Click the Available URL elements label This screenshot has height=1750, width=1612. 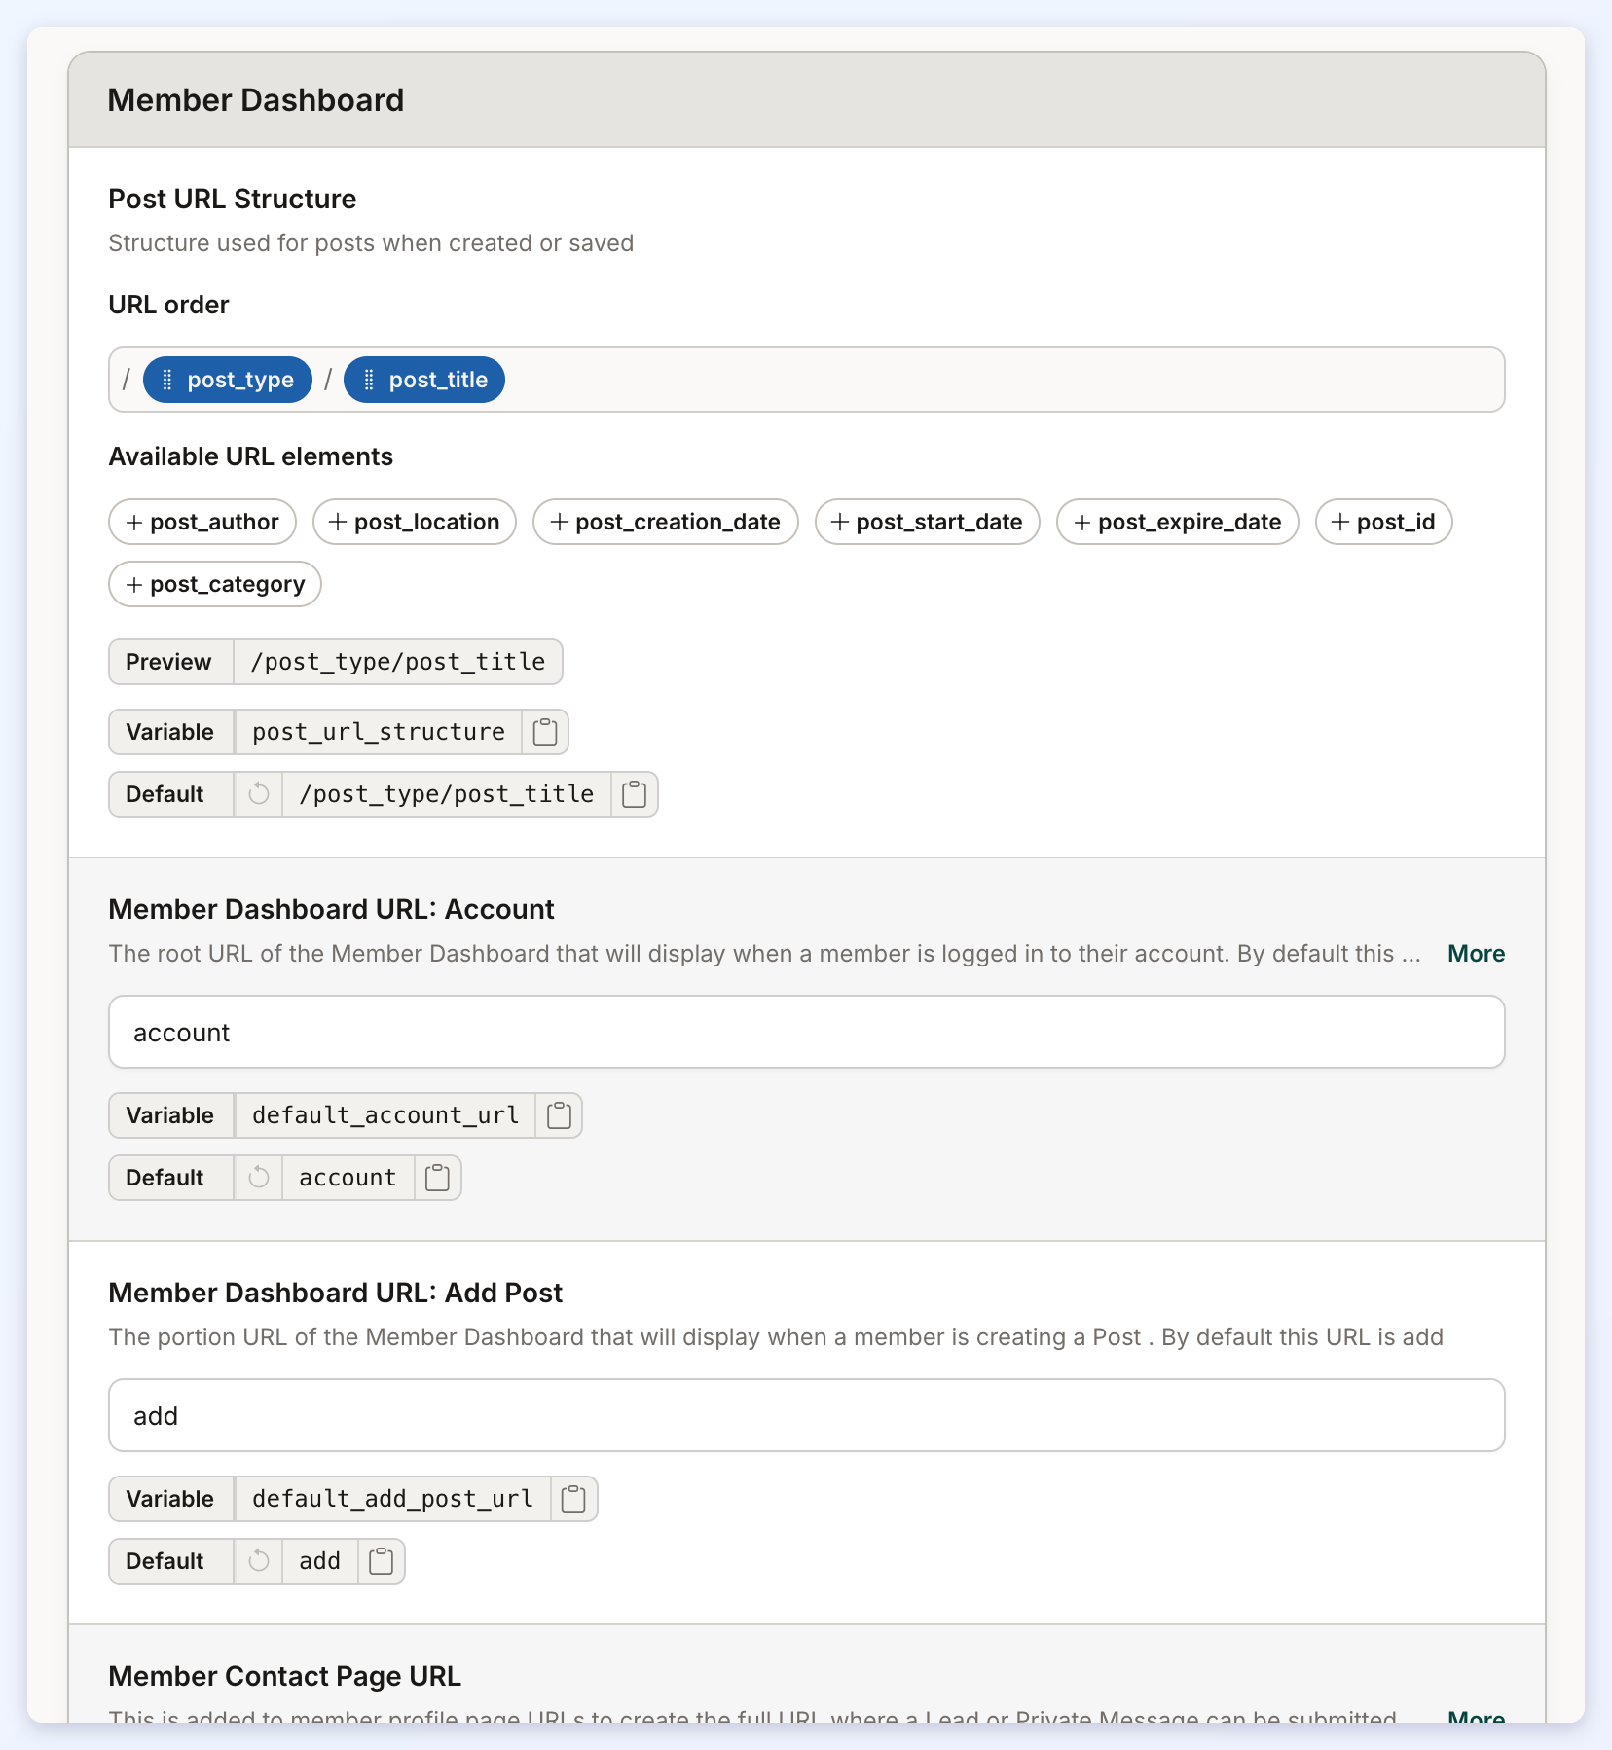[x=251, y=456]
